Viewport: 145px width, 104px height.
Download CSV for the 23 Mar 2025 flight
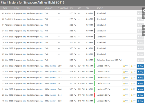(x=133, y=77)
